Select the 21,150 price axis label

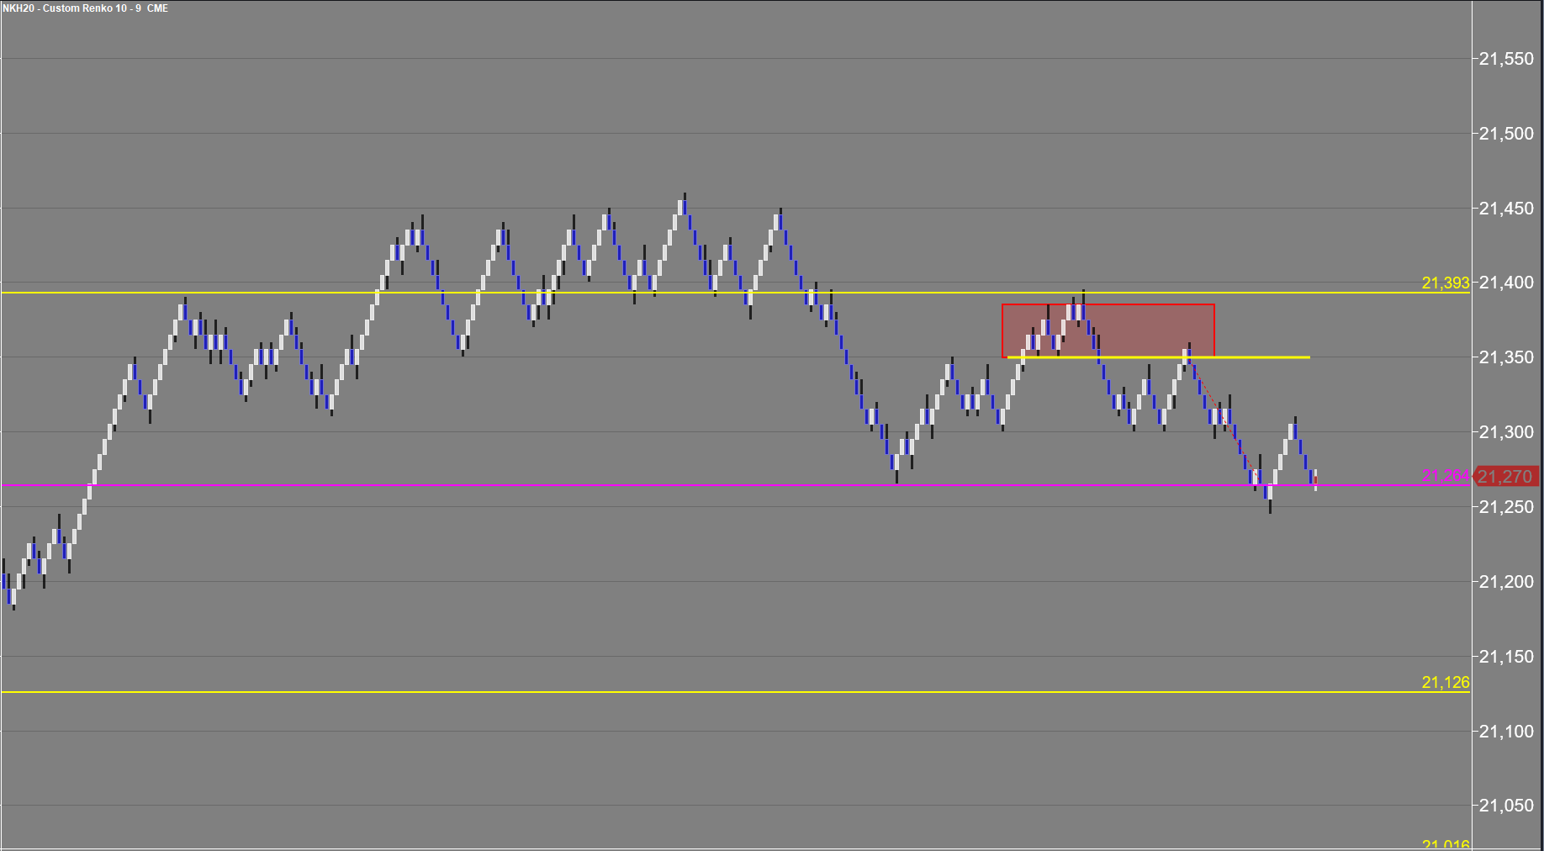point(1506,657)
